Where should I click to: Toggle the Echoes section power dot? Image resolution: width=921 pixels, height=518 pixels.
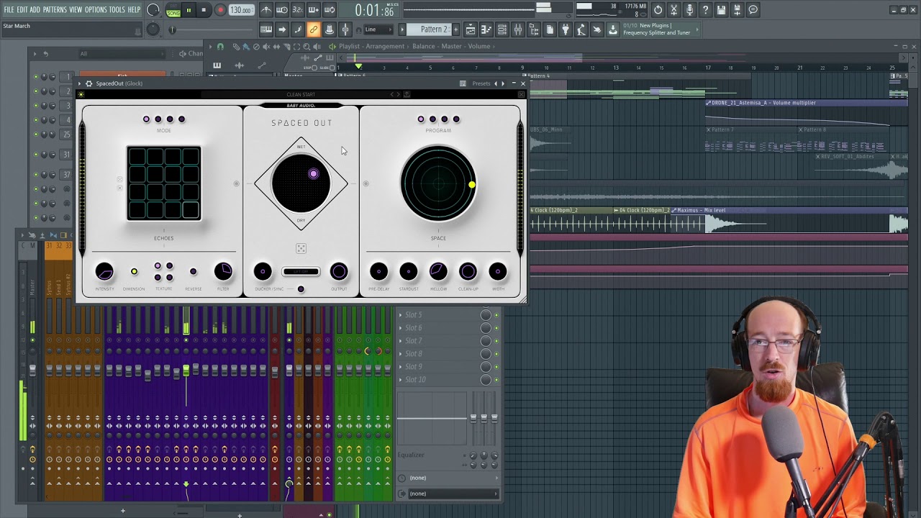pos(236,184)
